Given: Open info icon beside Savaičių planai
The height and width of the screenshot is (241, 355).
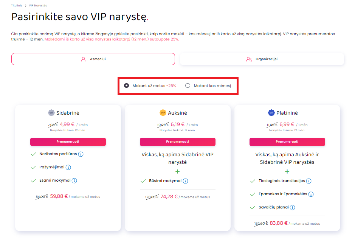Looking at the screenshot, I should pyautogui.click(x=292, y=207).
